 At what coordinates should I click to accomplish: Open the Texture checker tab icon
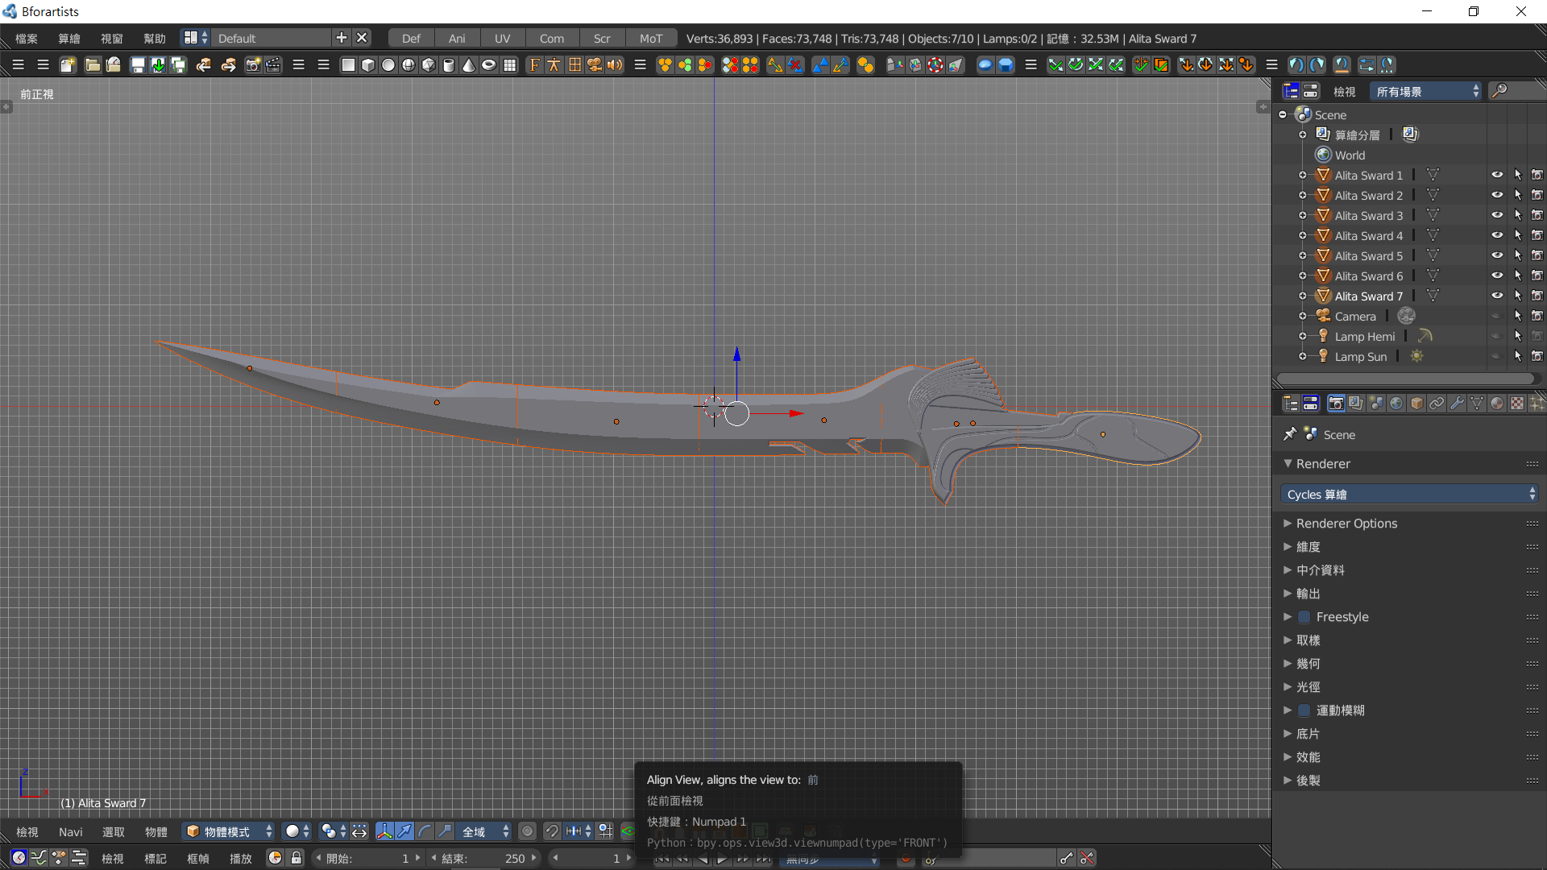coord(1517,404)
